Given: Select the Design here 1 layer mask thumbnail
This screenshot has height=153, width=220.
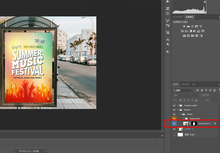Looking at the screenshot, I should coord(194,124).
